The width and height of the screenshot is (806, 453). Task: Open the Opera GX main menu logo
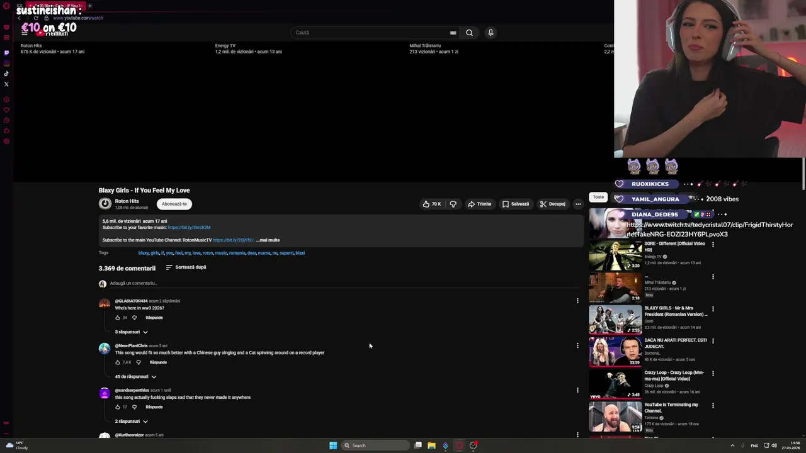click(x=6, y=6)
